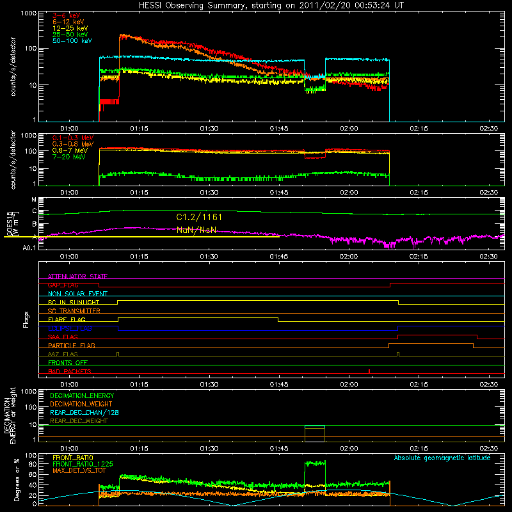This screenshot has width=512, height=512.
Task: Click the REAR_DEC_WEIGHT legend label
Action: tap(79, 421)
